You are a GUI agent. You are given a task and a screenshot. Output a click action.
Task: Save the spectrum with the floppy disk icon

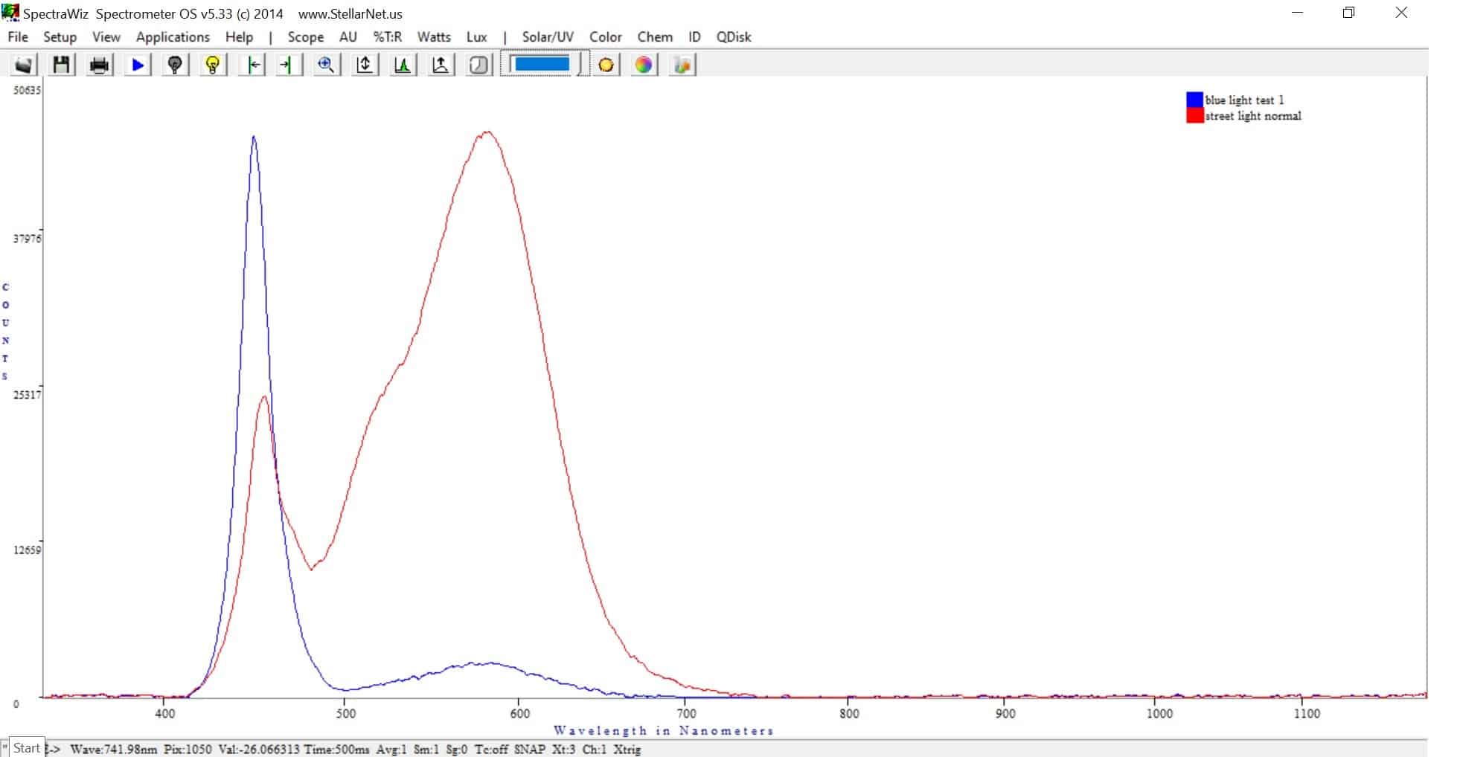coord(62,65)
